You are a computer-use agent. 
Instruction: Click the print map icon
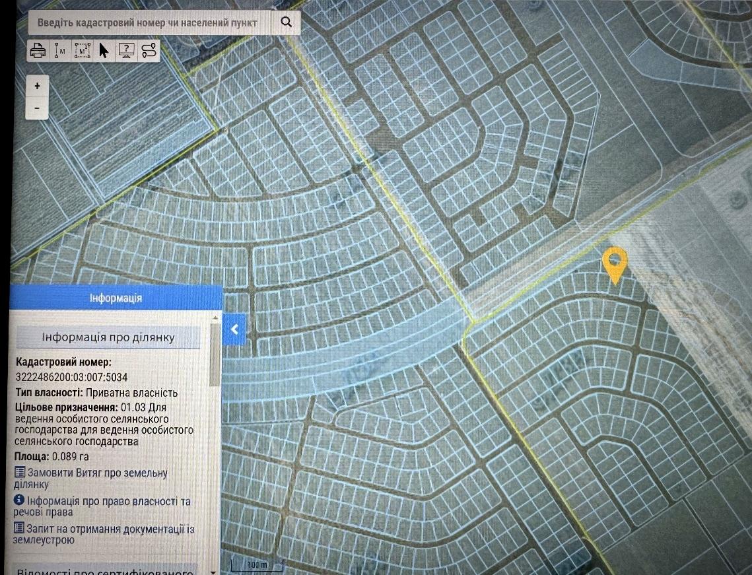[38, 51]
